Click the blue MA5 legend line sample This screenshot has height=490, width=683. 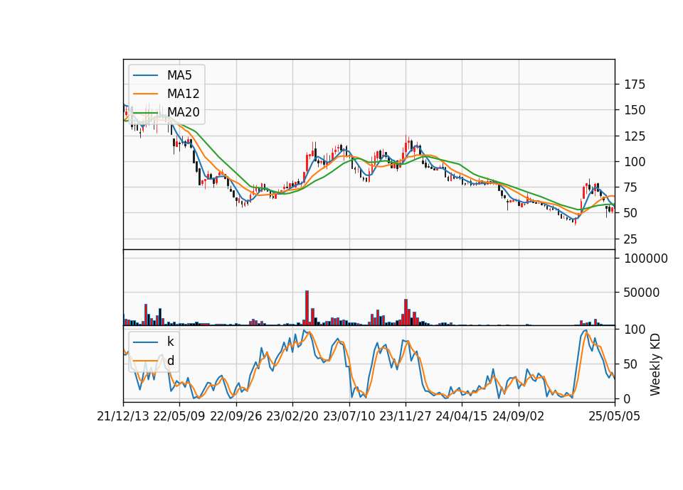click(145, 75)
